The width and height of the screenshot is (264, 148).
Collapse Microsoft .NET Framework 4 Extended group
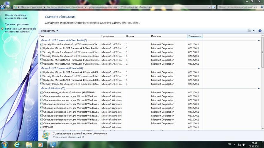click(259, 68)
